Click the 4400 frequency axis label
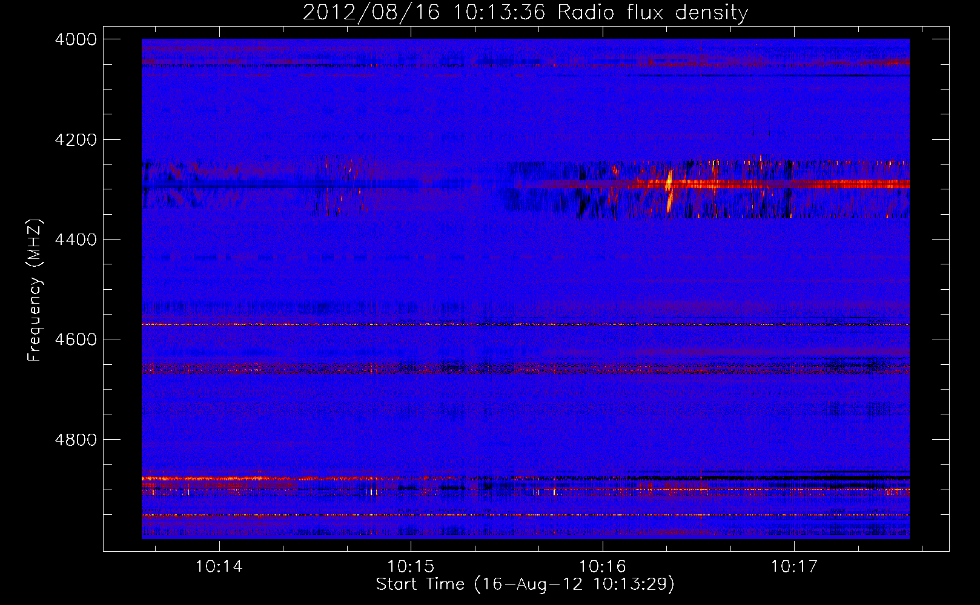This screenshot has width=980, height=605. click(x=76, y=240)
